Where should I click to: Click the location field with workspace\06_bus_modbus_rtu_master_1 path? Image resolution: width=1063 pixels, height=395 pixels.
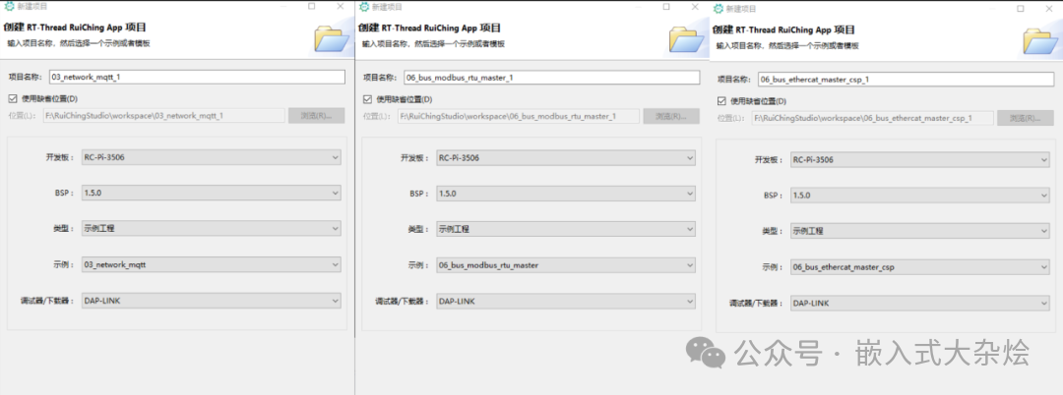click(519, 116)
